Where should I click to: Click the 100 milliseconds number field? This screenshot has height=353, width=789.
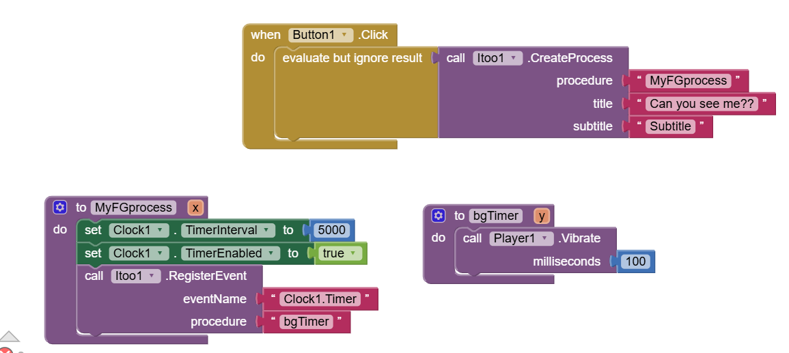[635, 262]
